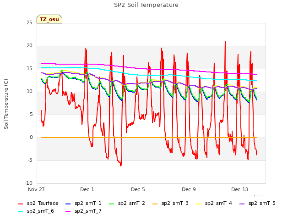Click the magenta sp2_smT_7 legend swatch
Viewport: 293px width, 220px height.
pos(68,212)
